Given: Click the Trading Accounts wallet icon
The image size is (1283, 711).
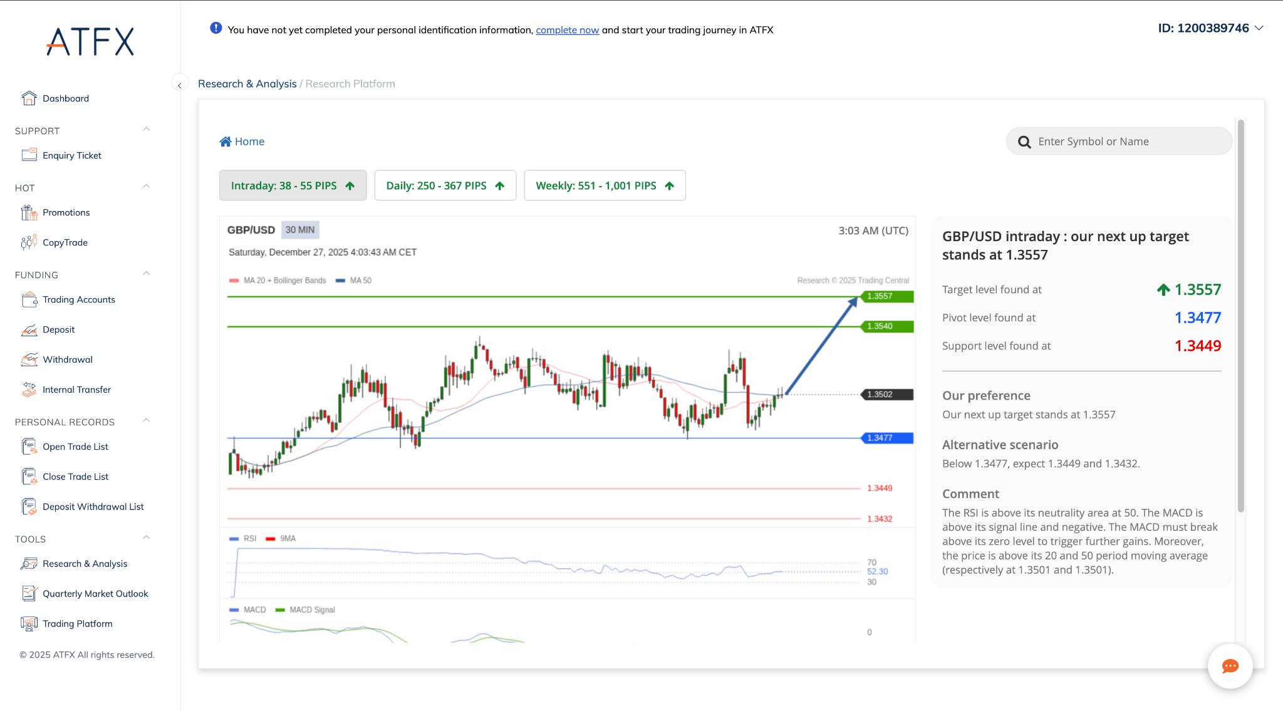Looking at the screenshot, I should 29,299.
